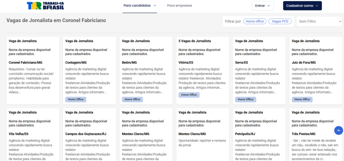Select the Petrópolis/RJ job card
The image size is (344, 161).
[x=259, y=135]
